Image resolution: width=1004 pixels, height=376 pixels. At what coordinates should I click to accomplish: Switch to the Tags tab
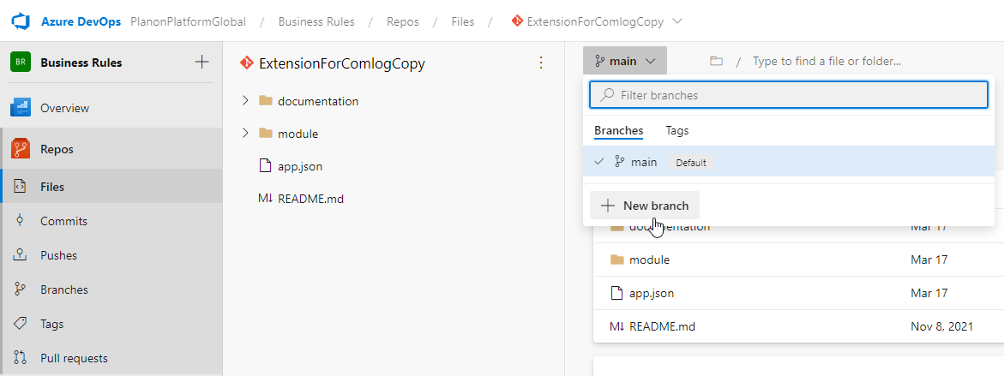click(676, 131)
